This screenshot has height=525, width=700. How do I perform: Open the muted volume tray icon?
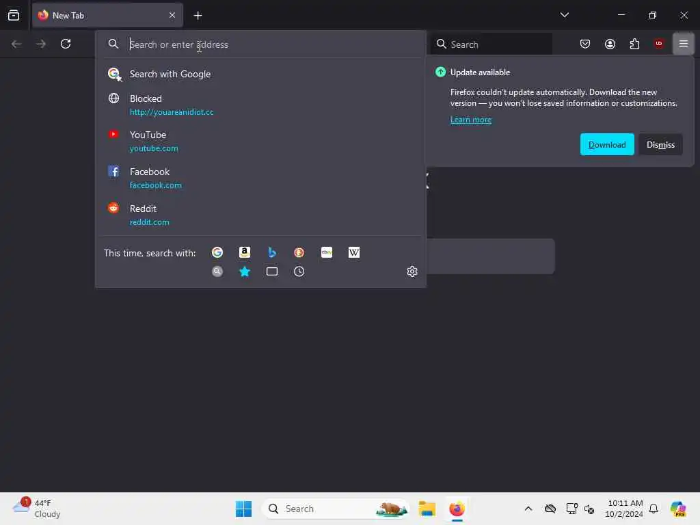pyautogui.click(x=589, y=509)
